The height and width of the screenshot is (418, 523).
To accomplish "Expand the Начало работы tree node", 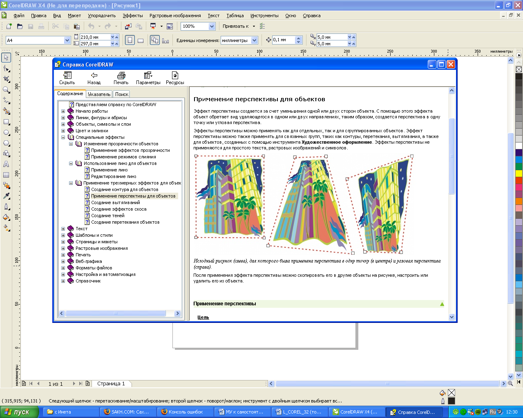I will click(63, 111).
